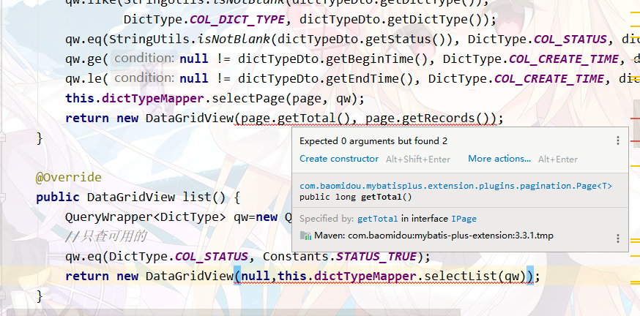Click the Maven mybatis-plus-extension:3.3.1.tmp library text
The width and height of the screenshot is (640, 316).
point(434,236)
